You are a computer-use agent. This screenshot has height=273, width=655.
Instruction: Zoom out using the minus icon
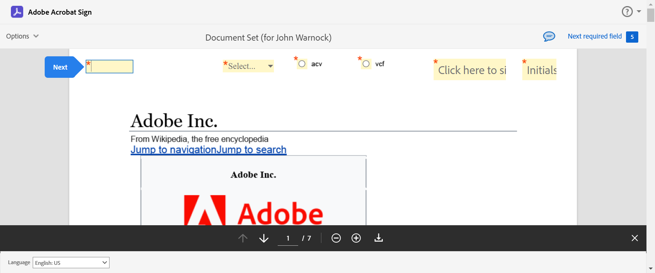(336, 238)
